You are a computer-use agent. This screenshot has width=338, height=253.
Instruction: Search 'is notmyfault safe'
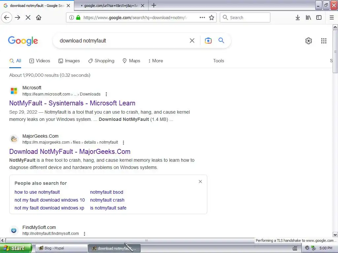pos(108,208)
